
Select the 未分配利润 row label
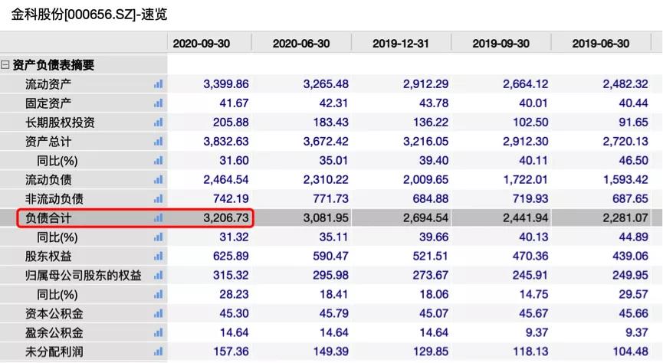54,352
